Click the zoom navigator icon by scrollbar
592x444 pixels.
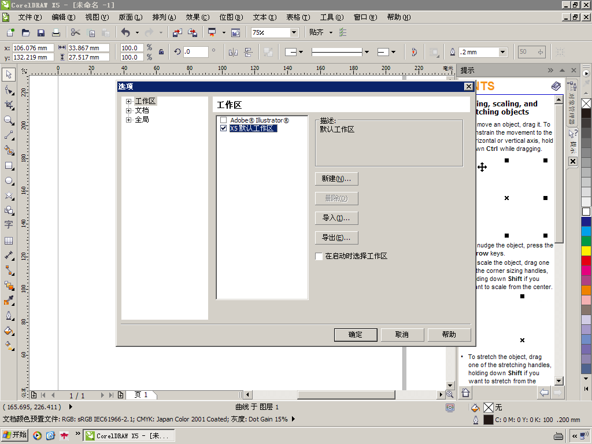coord(450,394)
